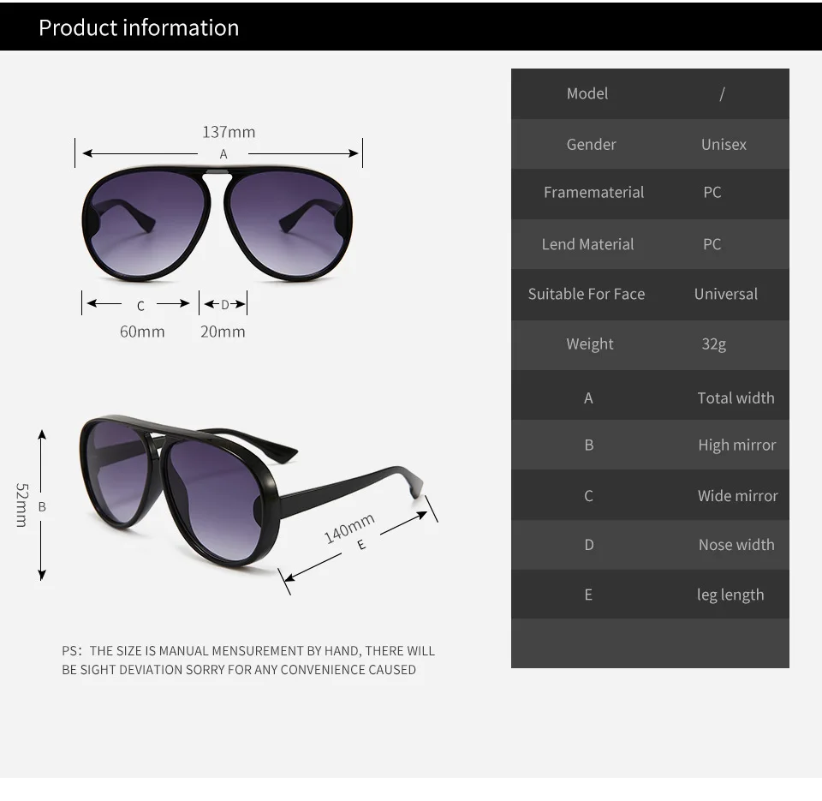Image resolution: width=822 pixels, height=801 pixels.
Task: Click the Suitable For Face label
Action: point(586,294)
